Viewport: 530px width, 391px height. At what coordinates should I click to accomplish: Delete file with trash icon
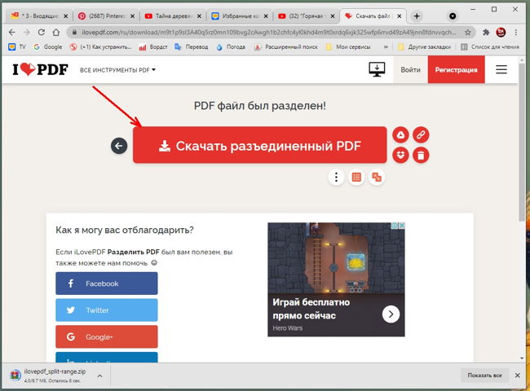tap(421, 156)
